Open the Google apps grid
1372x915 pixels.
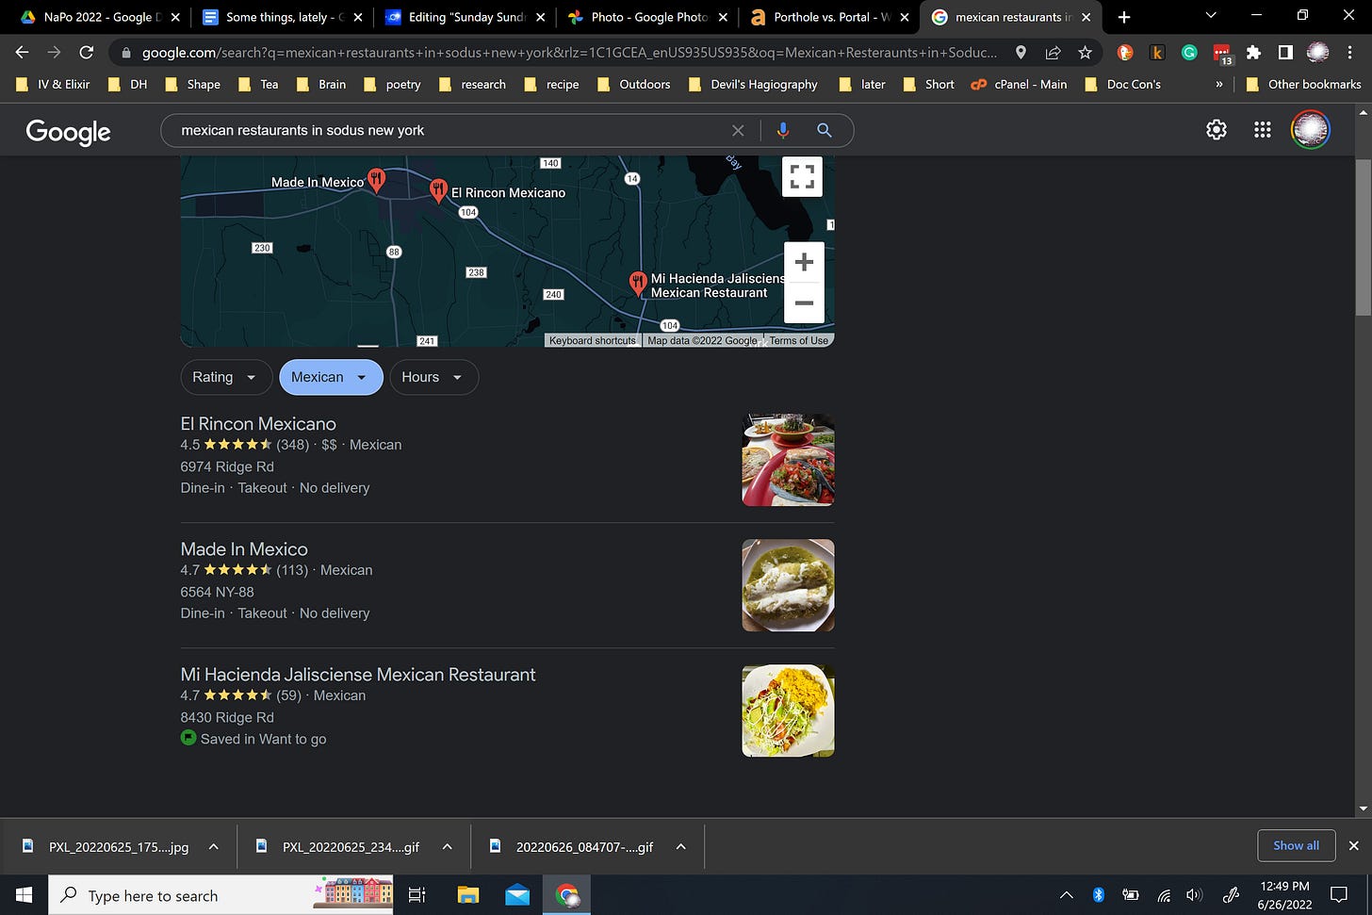point(1263,130)
